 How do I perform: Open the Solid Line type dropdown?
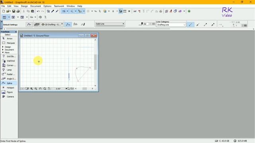[x=110, y=24]
